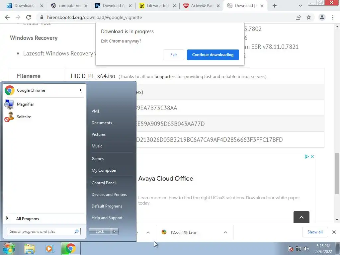Open Games in Start menu

[98, 158]
